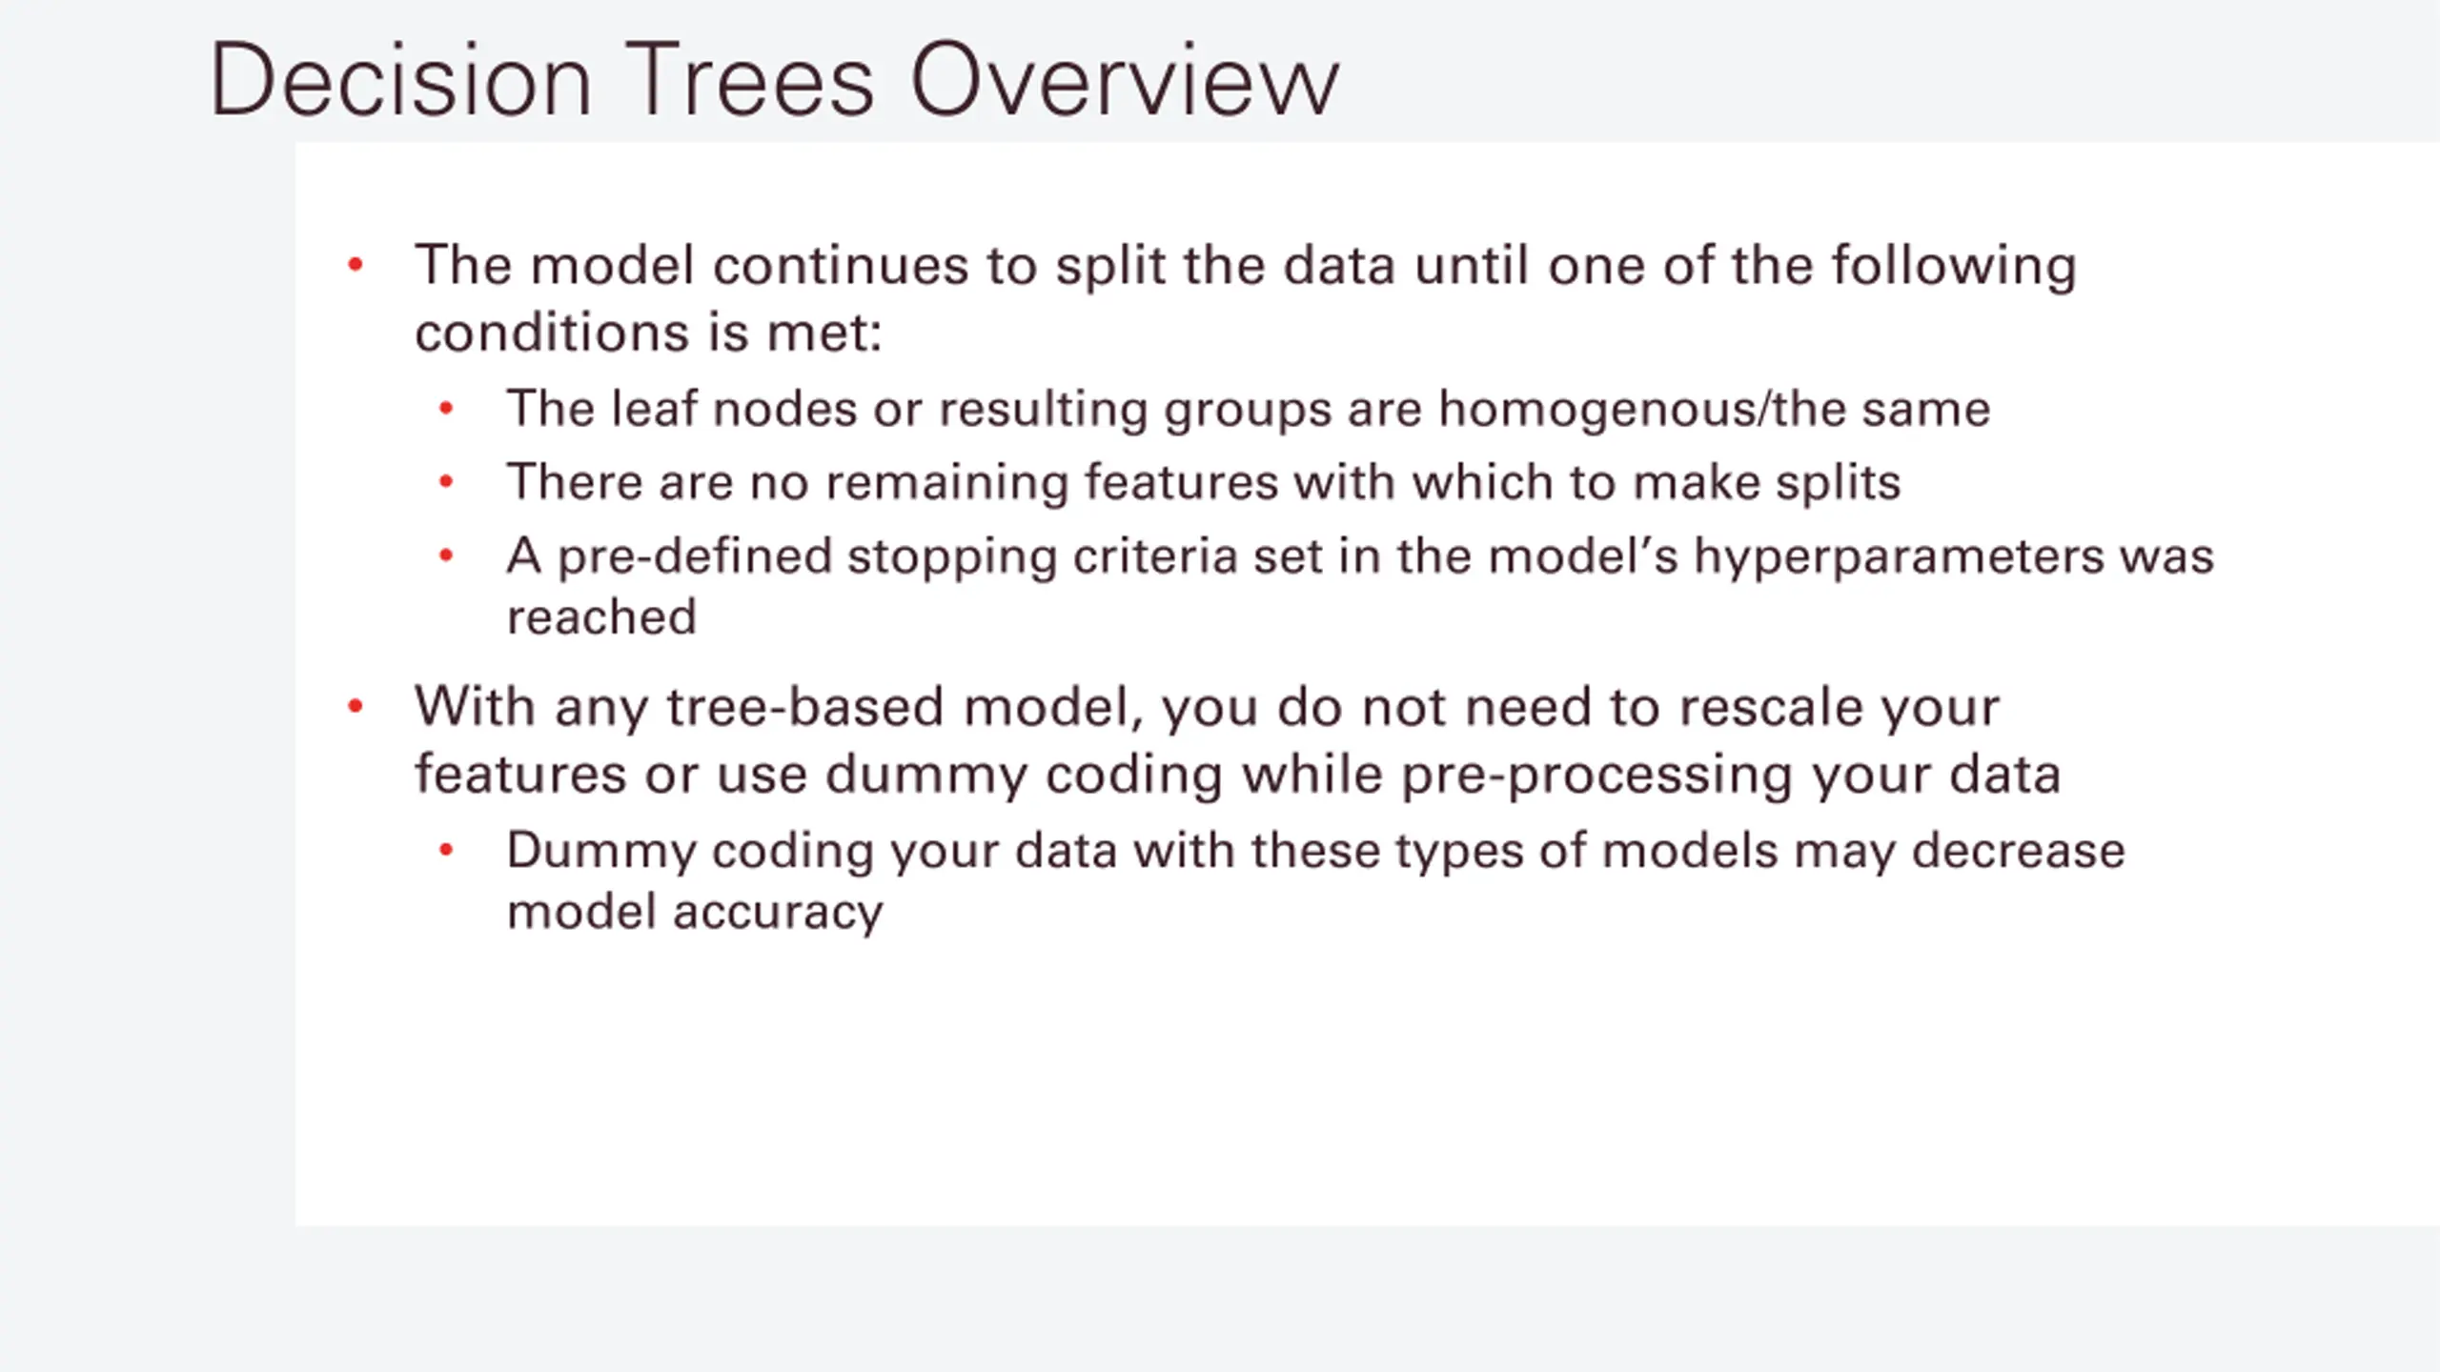Click the line "features or use dummy coding"
The width and height of the screenshot is (2440, 1372).
point(1237,774)
